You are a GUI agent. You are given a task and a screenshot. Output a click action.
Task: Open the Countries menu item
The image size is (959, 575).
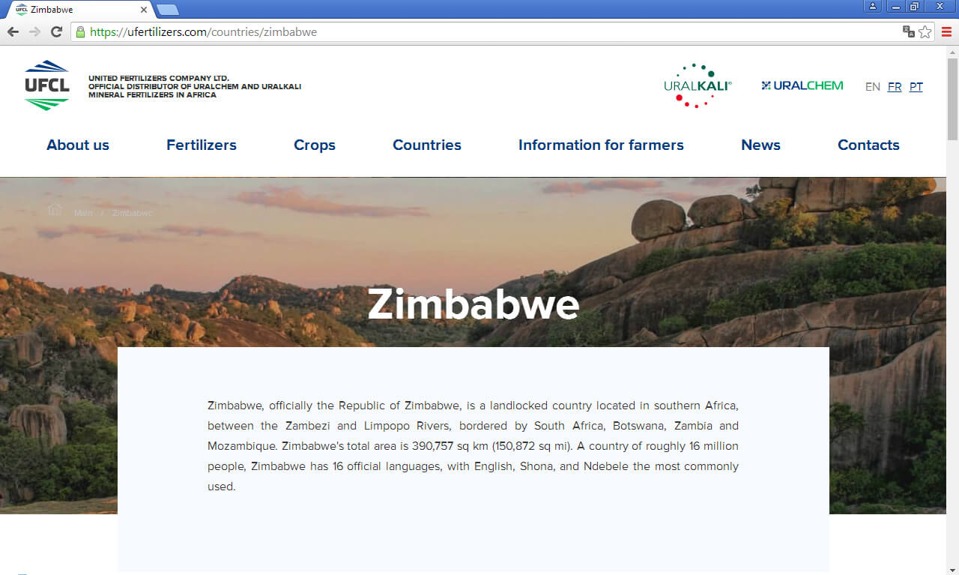pyautogui.click(x=427, y=145)
